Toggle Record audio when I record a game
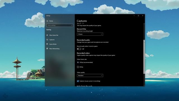 pos(79,49)
